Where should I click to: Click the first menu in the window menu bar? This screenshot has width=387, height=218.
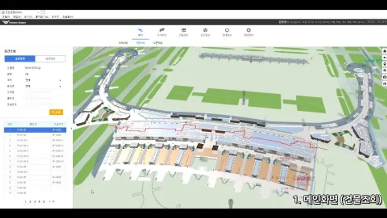click(5, 16)
